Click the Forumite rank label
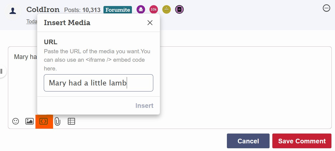 pos(118,10)
